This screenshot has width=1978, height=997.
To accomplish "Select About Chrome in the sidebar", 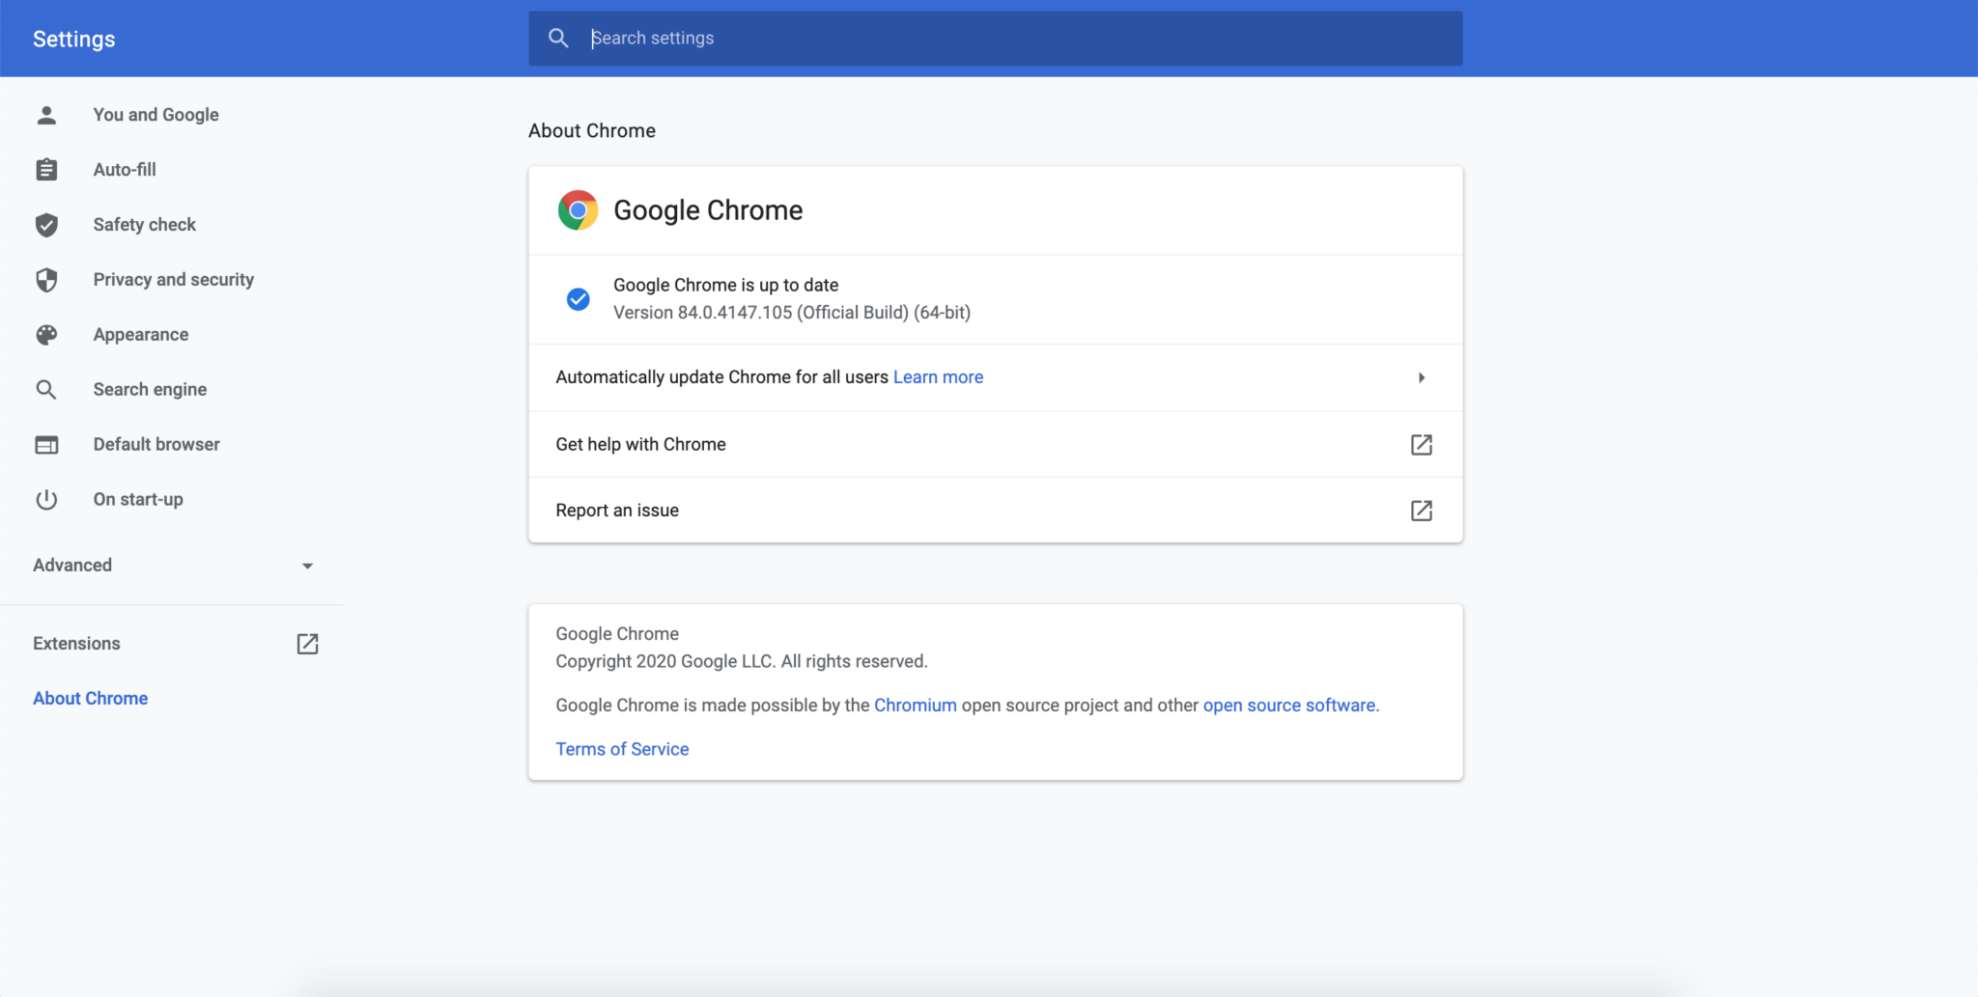I will (90, 697).
